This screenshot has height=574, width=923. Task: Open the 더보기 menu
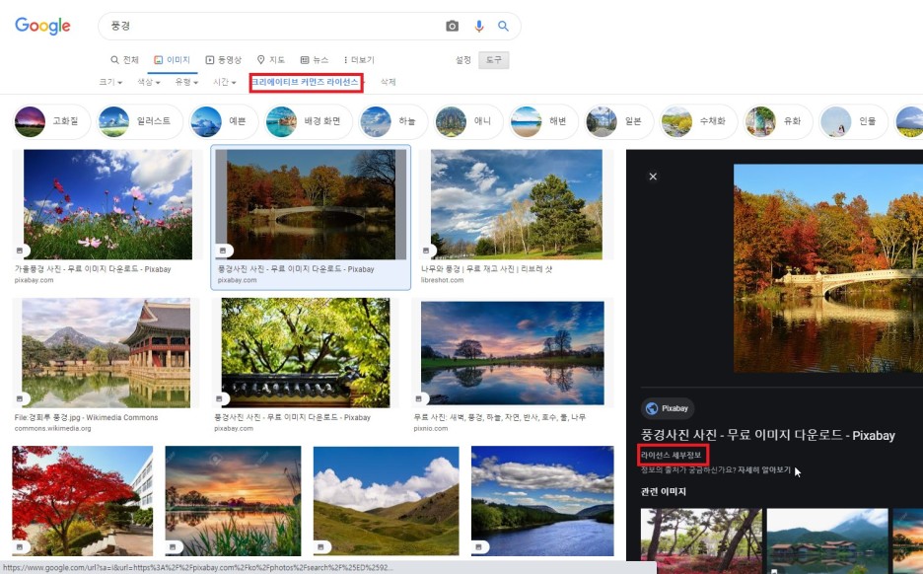[359, 60]
